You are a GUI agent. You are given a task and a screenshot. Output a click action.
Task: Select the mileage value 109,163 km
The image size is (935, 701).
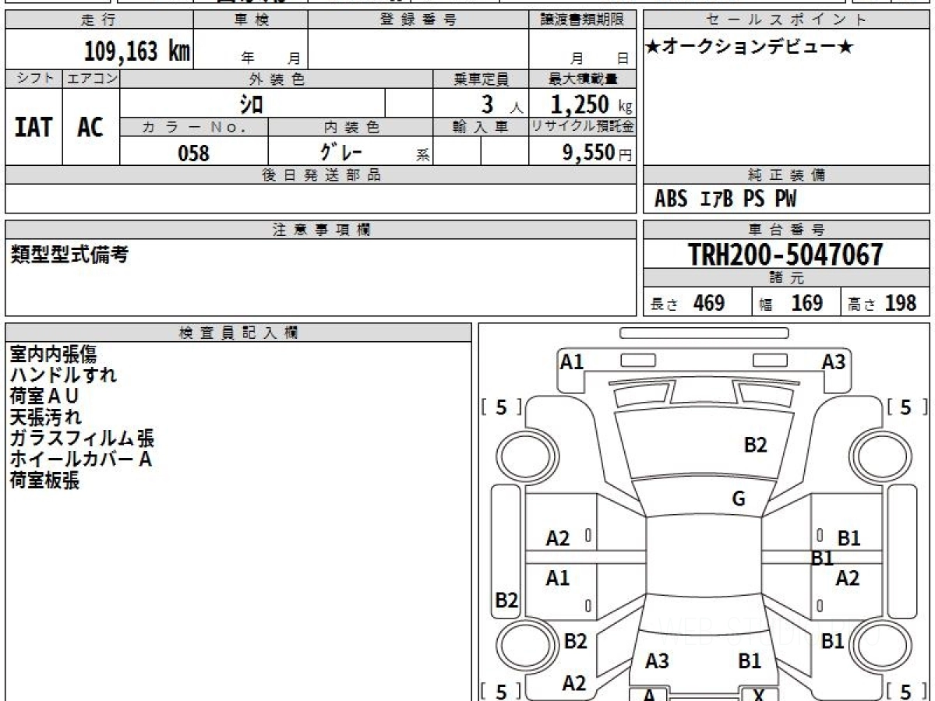pyautogui.click(x=137, y=51)
